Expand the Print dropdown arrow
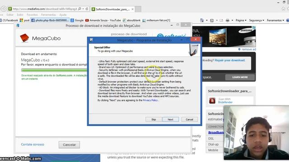 point(232,20)
